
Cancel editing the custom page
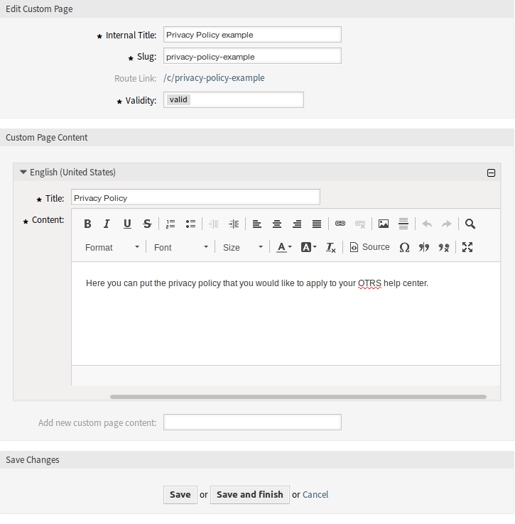315,495
